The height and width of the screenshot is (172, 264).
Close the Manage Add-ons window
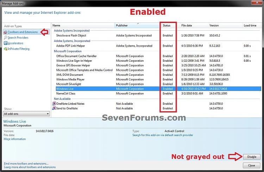(257, 2)
